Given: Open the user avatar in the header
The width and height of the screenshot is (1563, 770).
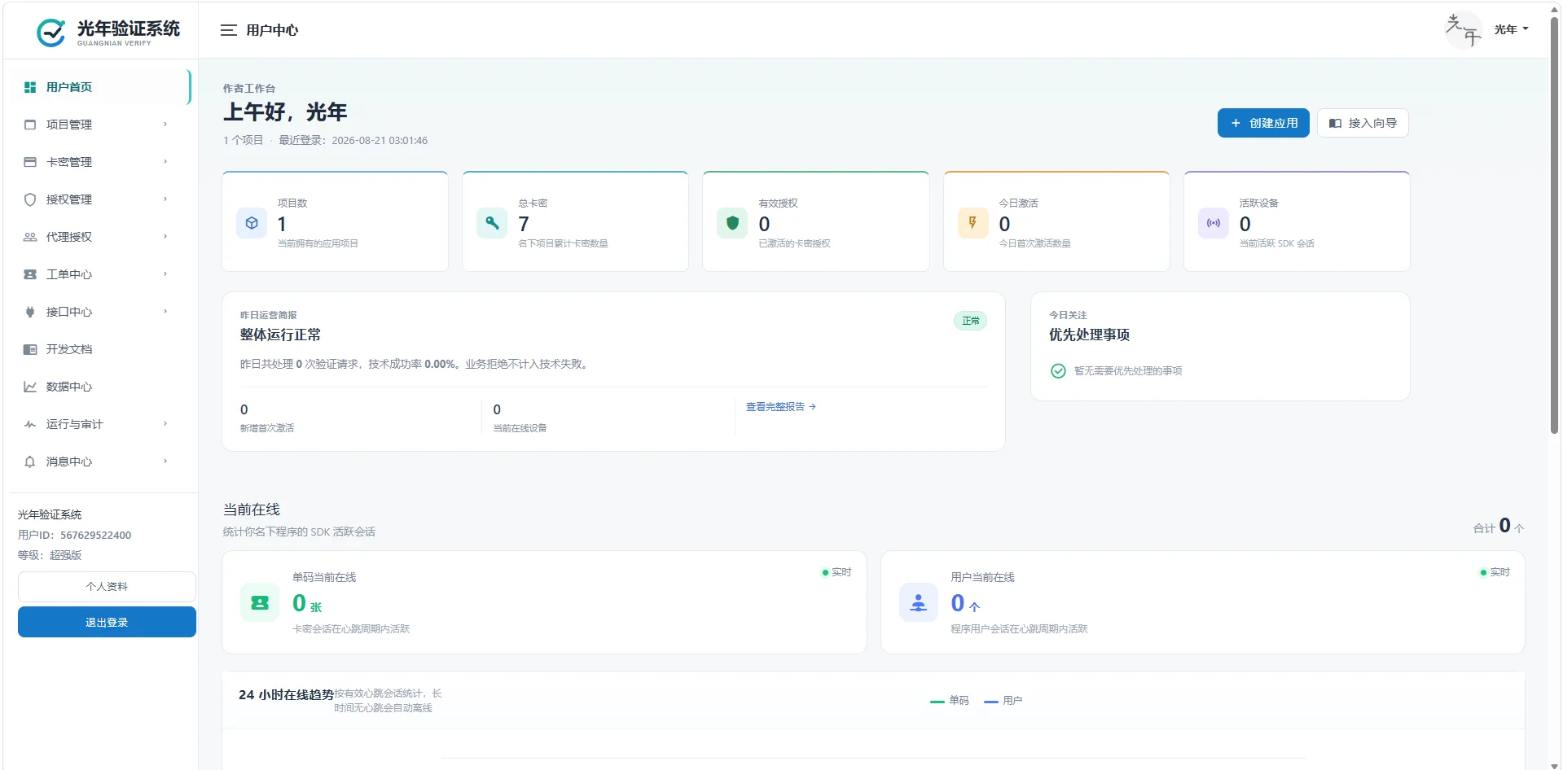Looking at the screenshot, I should 1464,30.
